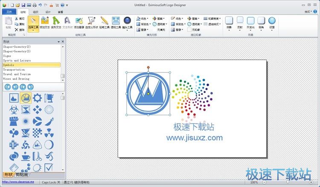Switch to the 剪贴画 clipart panel tab
Screen dimensions: 320x187
[22, 175]
